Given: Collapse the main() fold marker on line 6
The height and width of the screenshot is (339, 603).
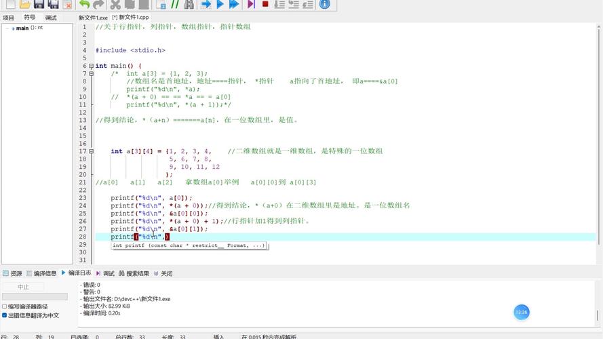Looking at the screenshot, I should 91,66.
